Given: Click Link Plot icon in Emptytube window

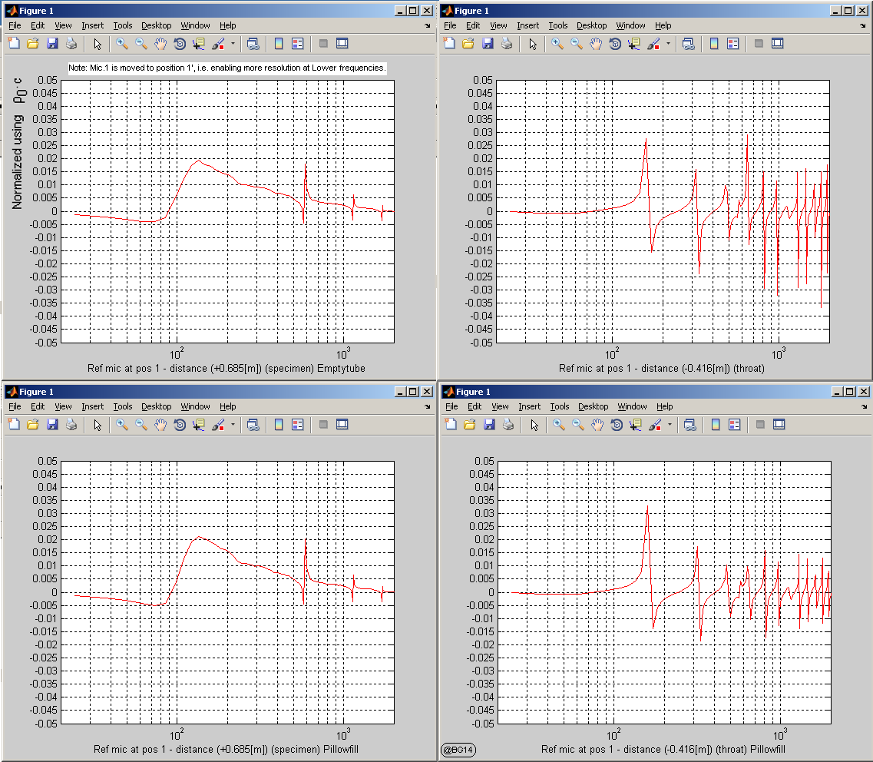Looking at the screenshot, I should coord(253,44).
